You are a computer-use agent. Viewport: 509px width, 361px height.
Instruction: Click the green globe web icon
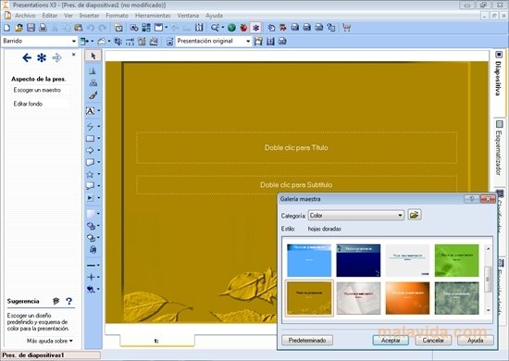pos(231,28)
